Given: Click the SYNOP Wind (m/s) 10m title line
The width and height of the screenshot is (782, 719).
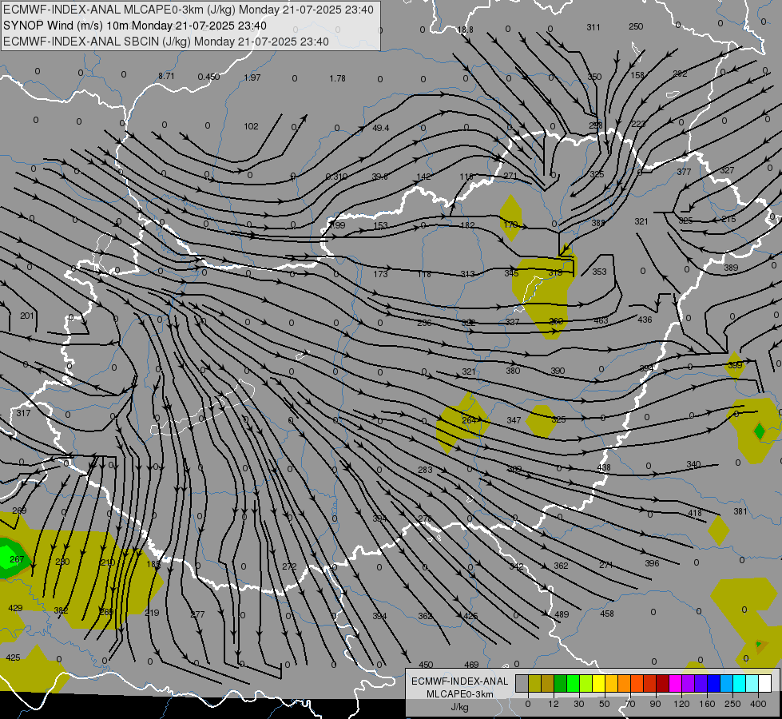Looking at the screenshot, I should (135, 26).
